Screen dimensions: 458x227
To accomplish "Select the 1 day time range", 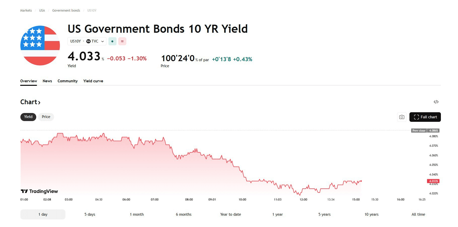I will [43, 214].
